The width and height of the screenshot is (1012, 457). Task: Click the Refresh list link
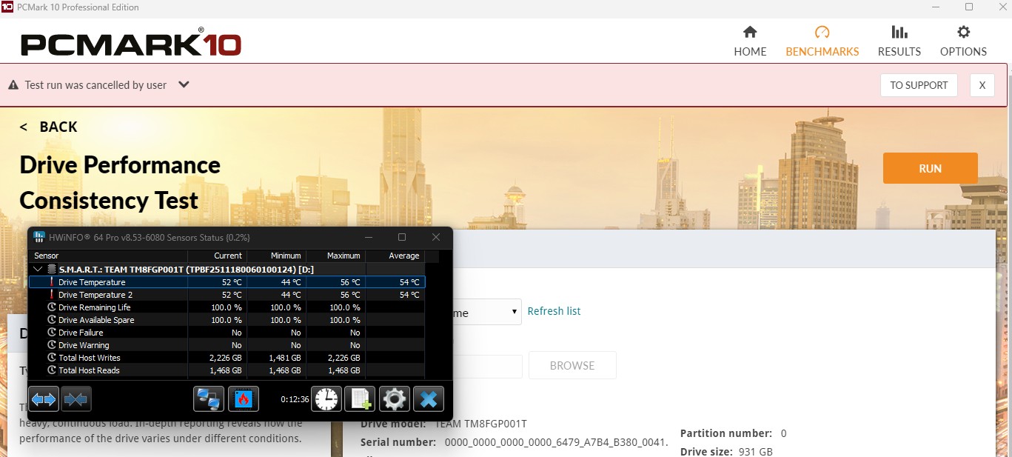tap(554, 311)
